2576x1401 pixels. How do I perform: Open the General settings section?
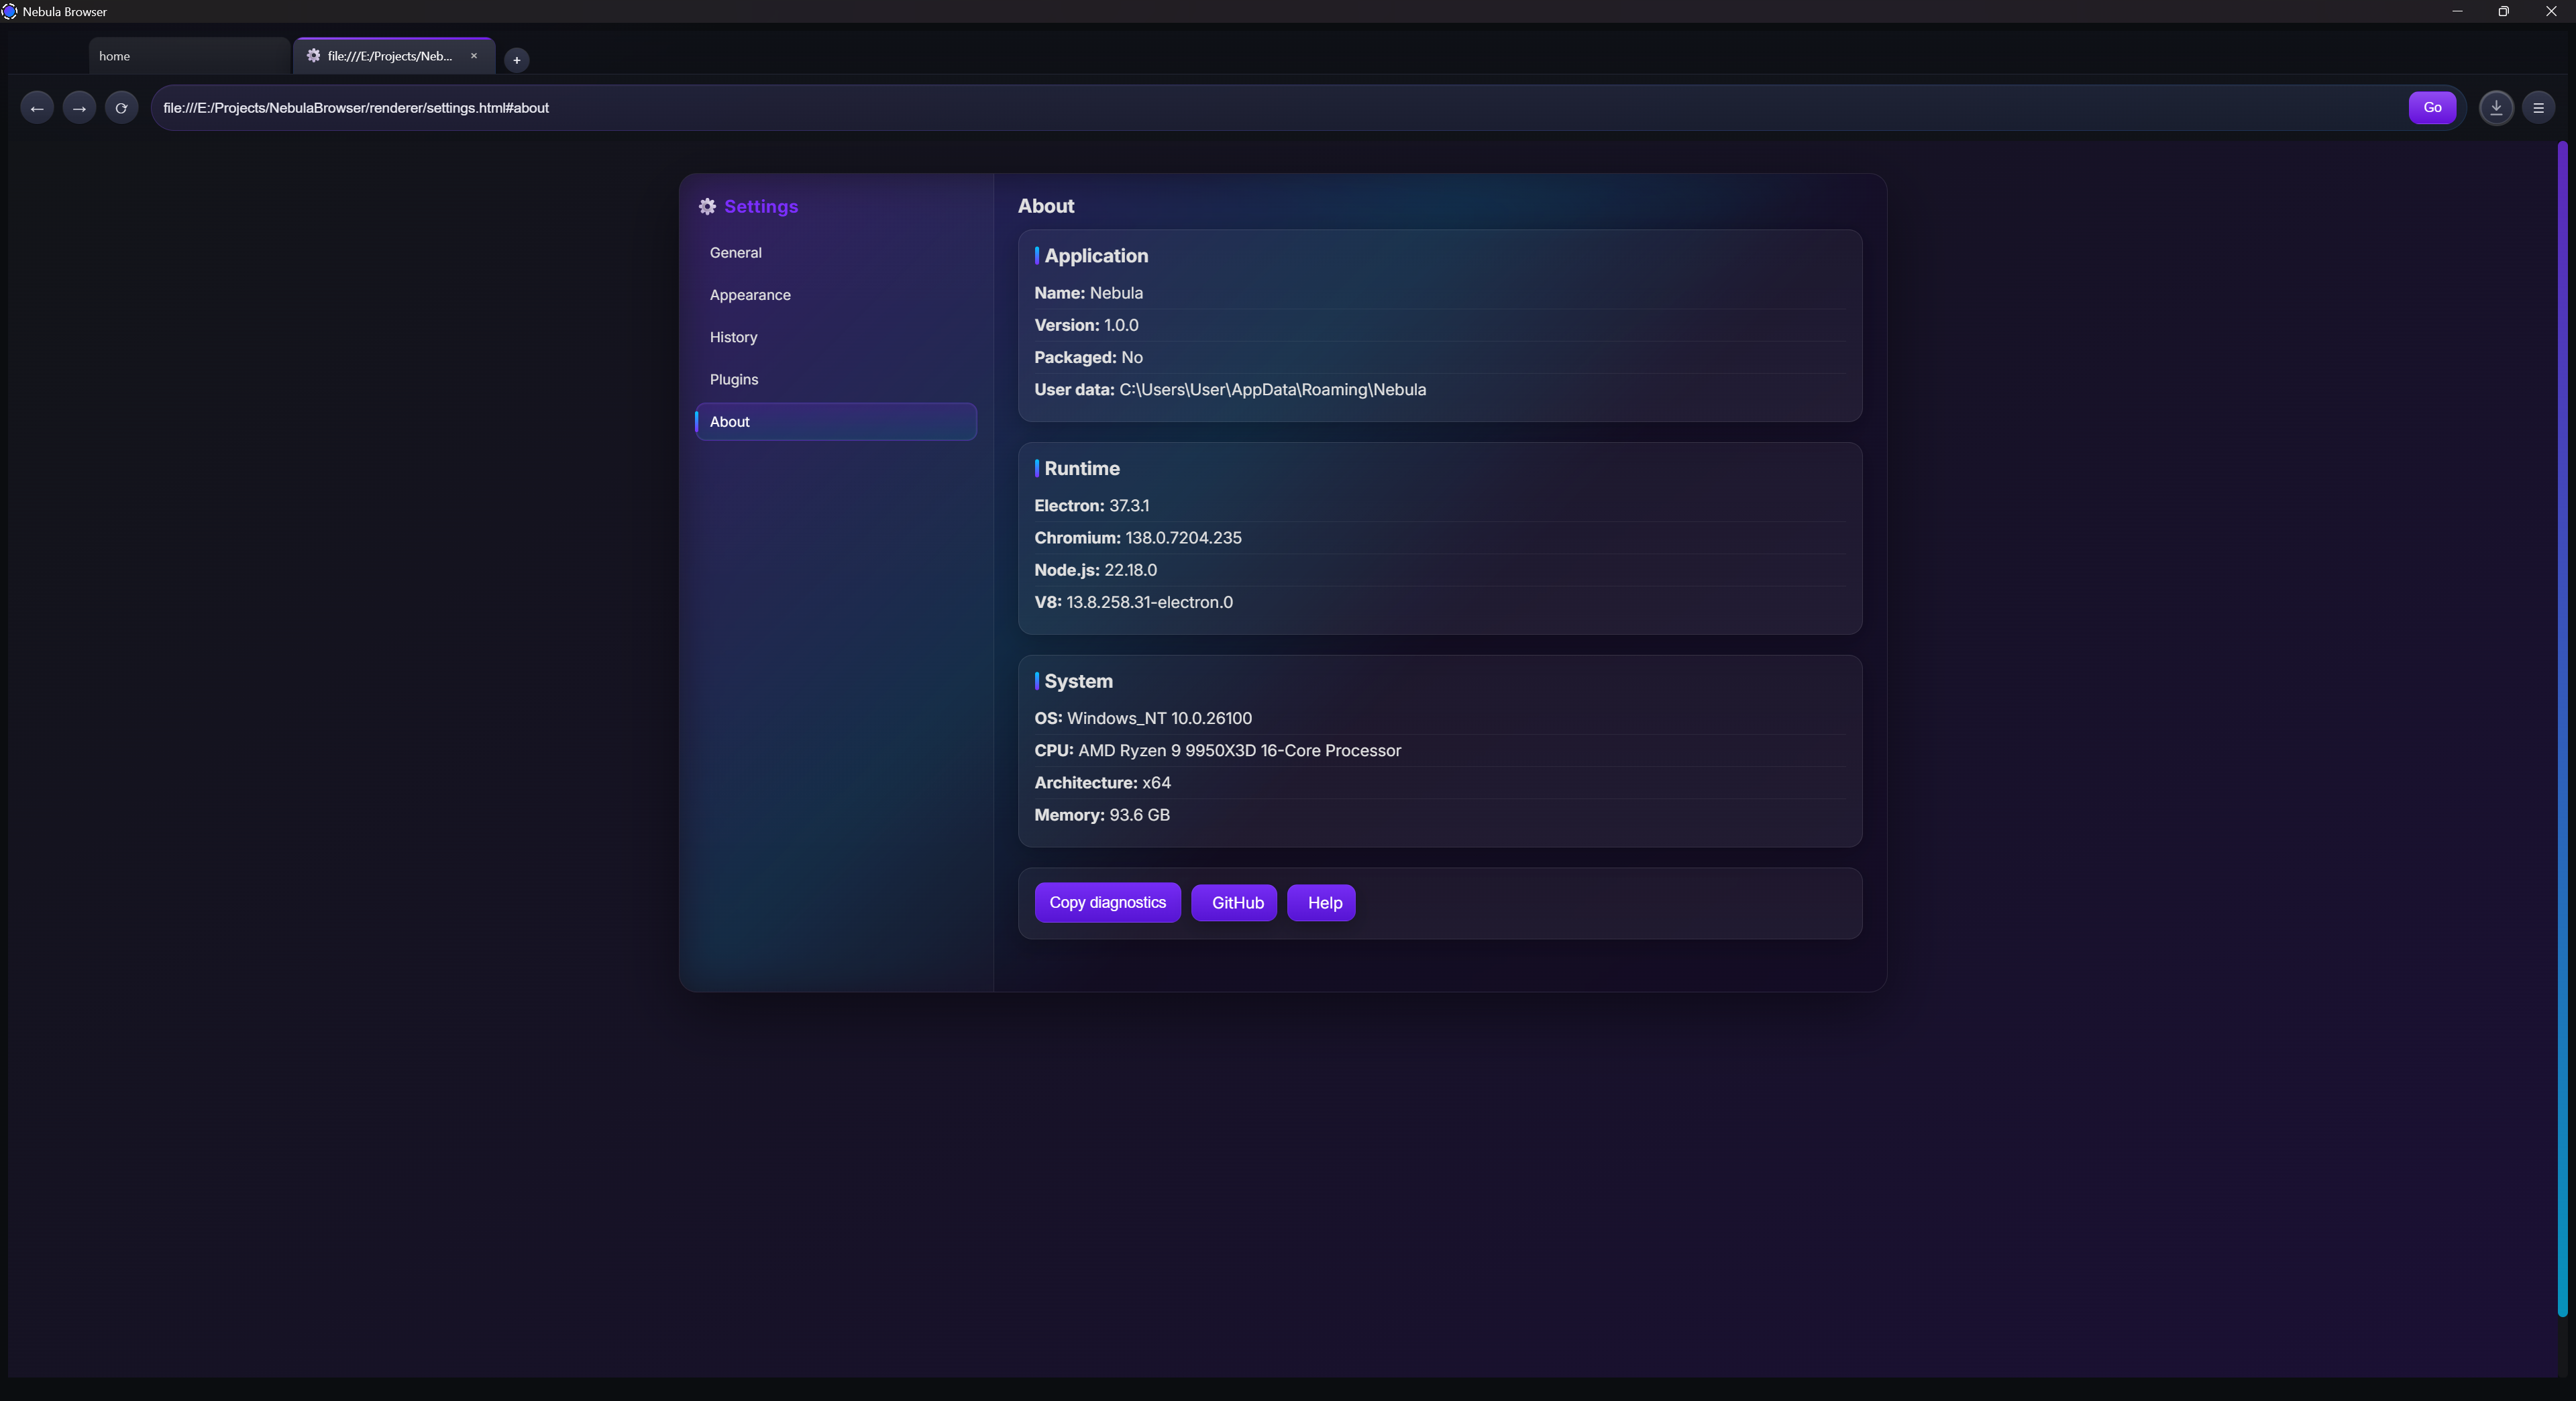click(x=836, y=253)
